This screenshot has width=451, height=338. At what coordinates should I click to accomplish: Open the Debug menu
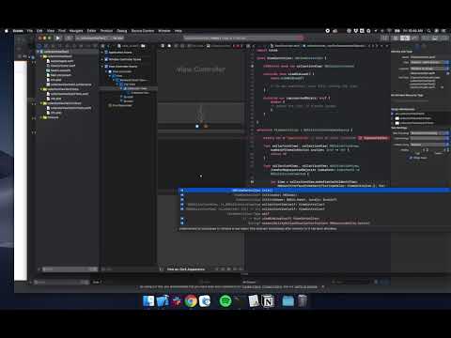(122, 31)
